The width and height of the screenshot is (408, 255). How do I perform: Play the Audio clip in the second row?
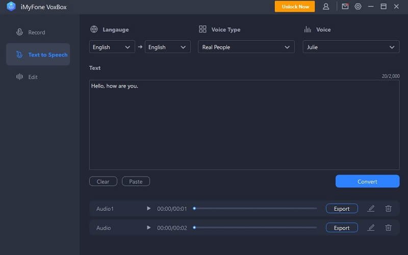coord(148,228)
